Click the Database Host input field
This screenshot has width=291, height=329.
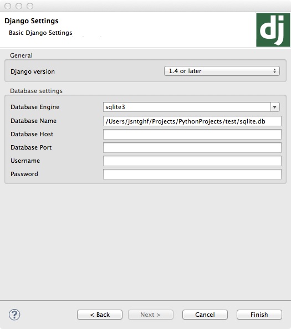click(192, 134)
